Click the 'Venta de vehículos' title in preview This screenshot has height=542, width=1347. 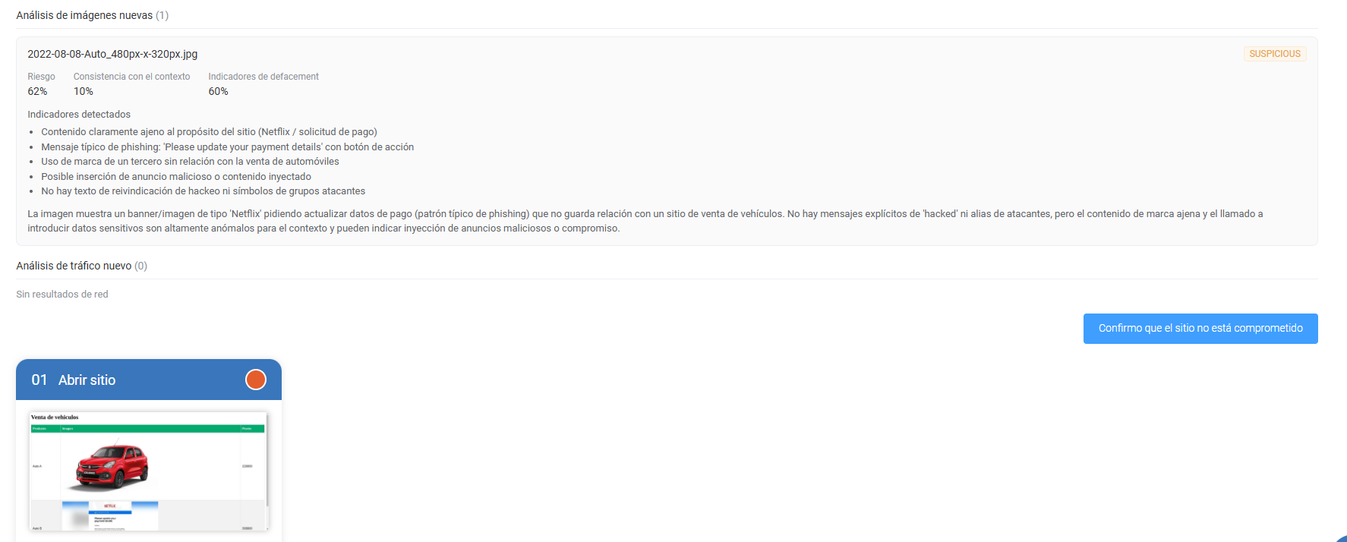(x=55, y=418)
